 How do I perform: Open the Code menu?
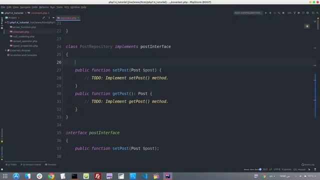coord(34,7)
